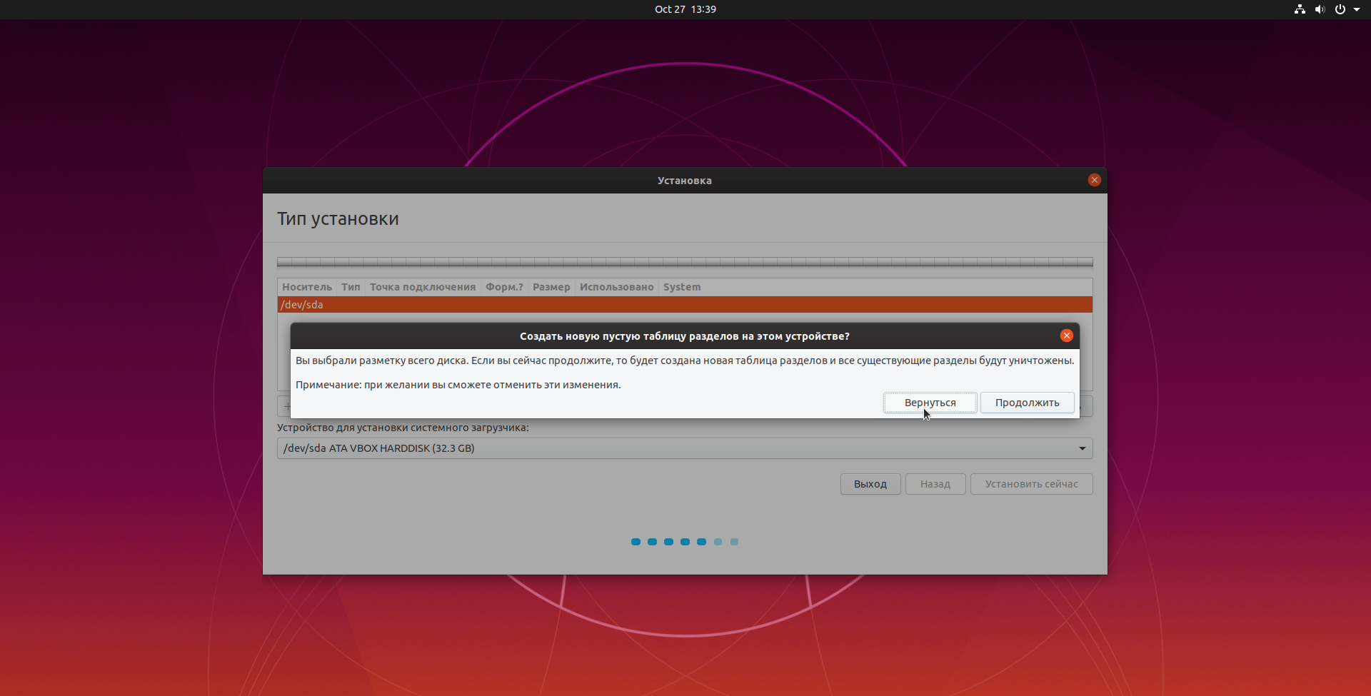
Task: Click the Назад button
Action: coord(935,484)
